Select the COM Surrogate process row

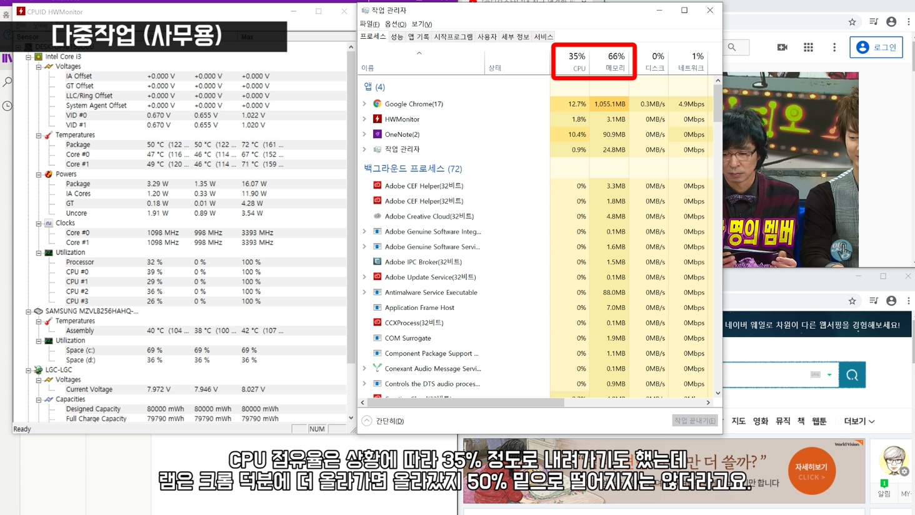[535, 338]
